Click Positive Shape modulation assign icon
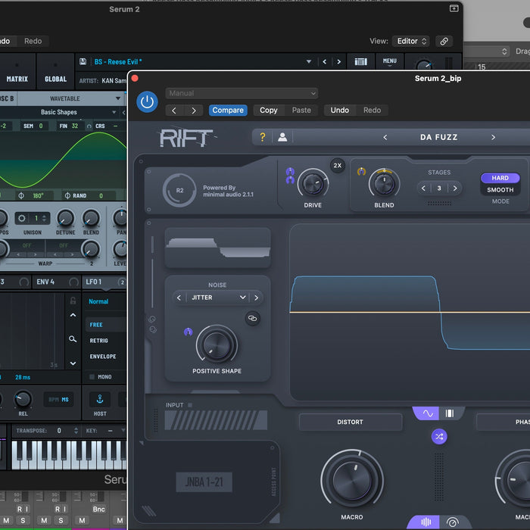This screenshot has width=530, height=530. click(188, 332)
